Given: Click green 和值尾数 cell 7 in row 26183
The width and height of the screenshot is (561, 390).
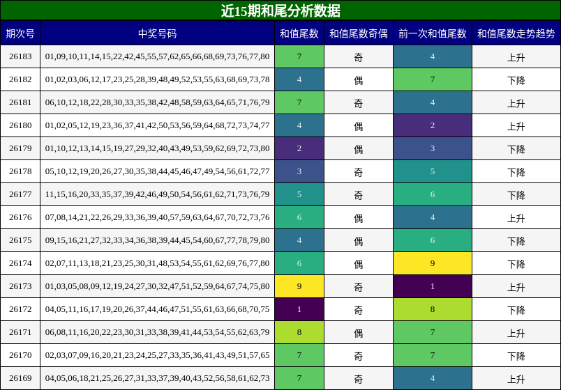Looking at the screenshot, I should 299,56.
